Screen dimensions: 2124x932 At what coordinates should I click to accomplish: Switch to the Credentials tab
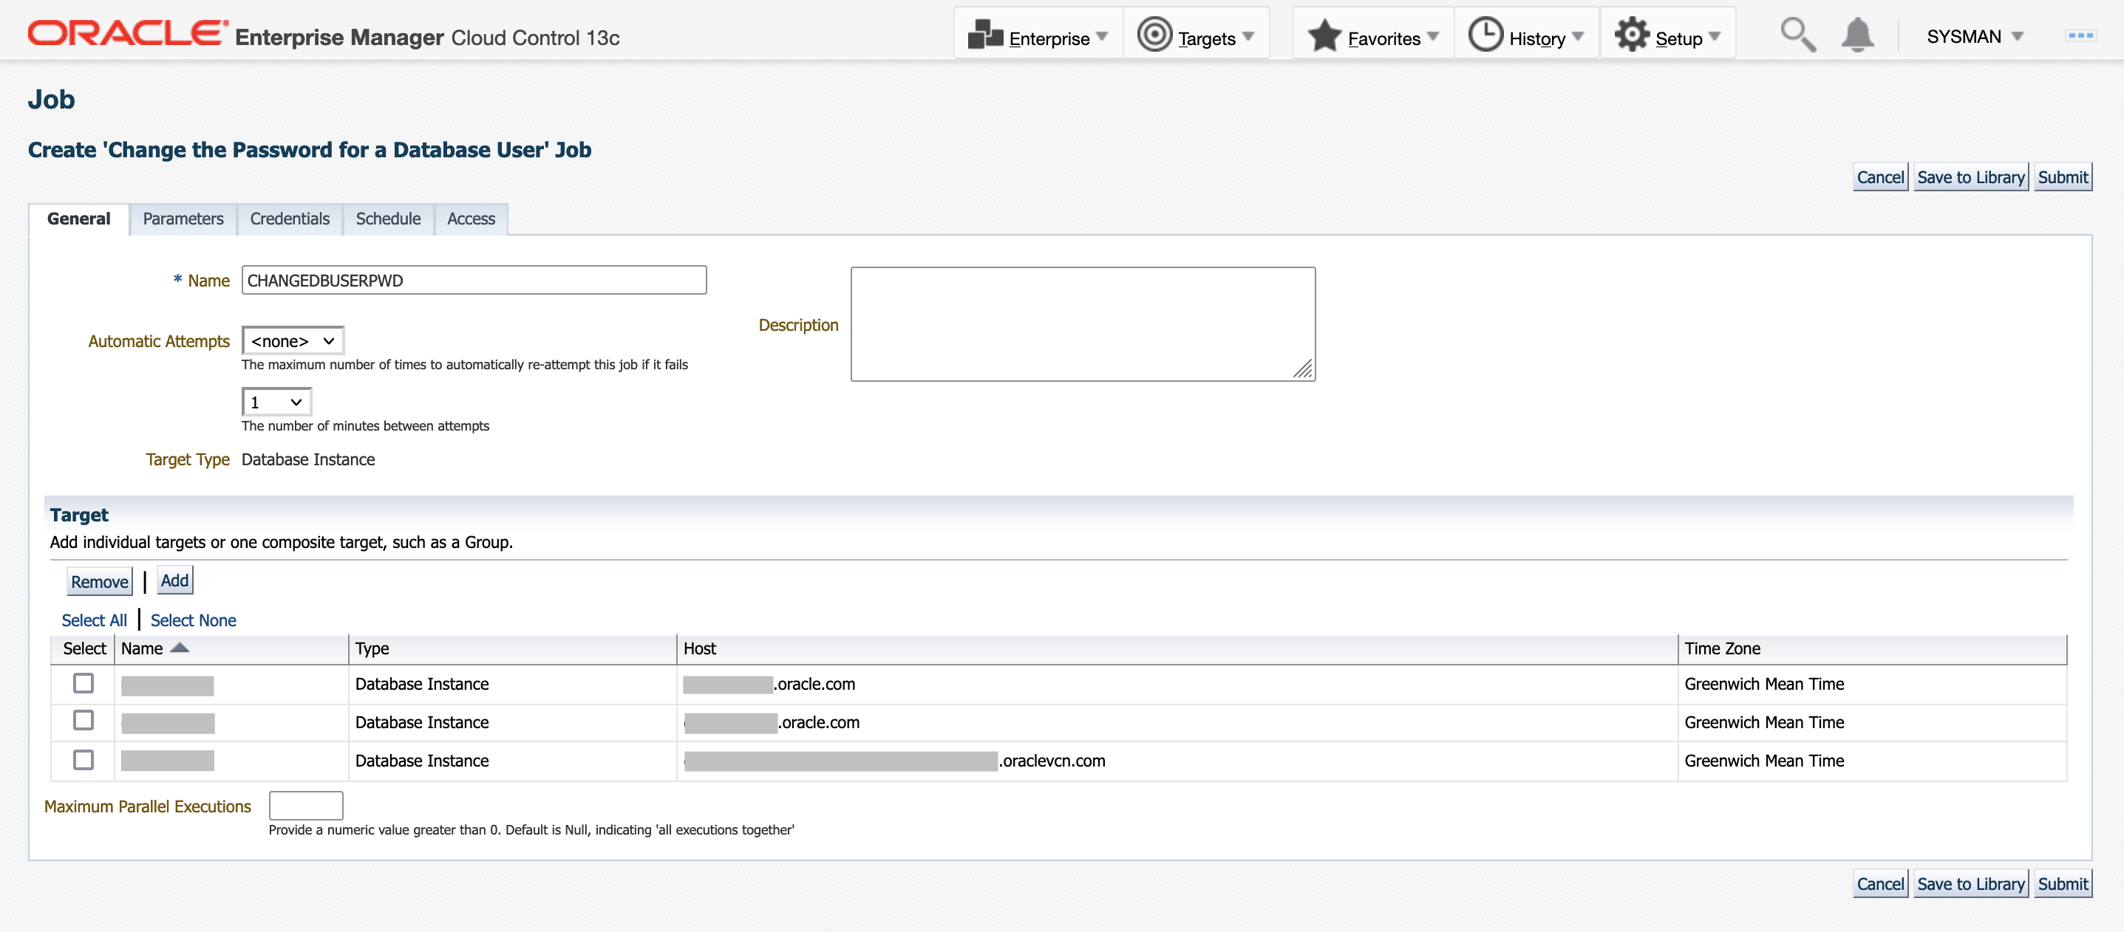(290, 219)
